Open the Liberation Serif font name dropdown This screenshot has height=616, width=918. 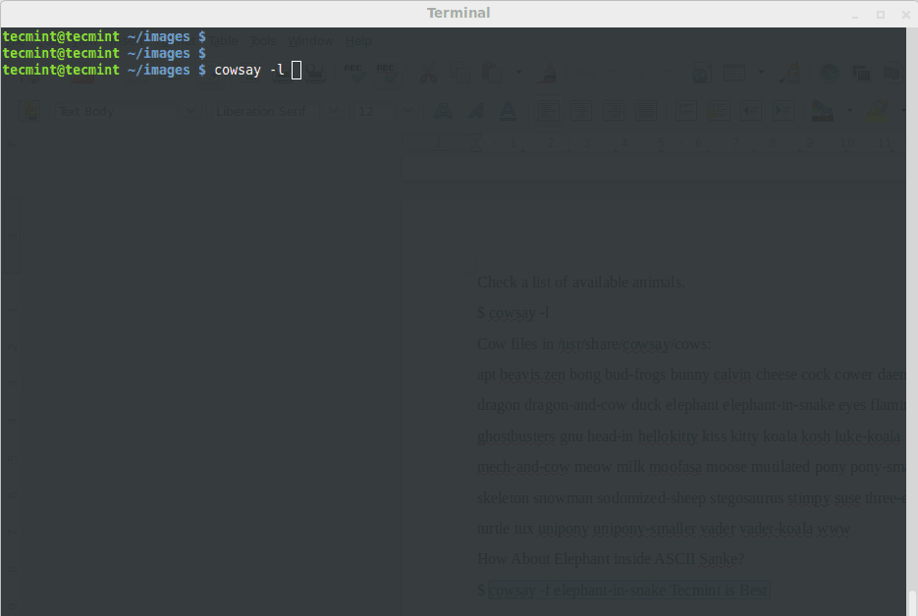[332, 111]
